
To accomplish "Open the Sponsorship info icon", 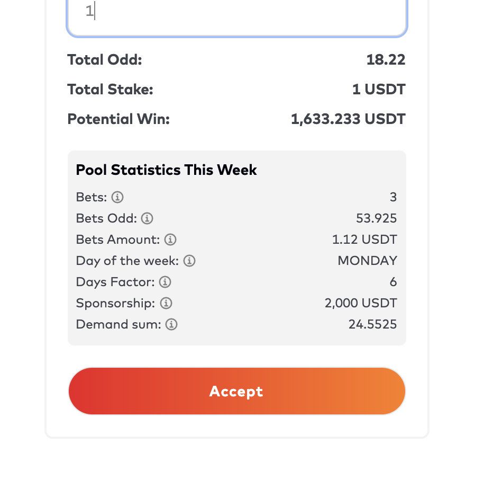I will coord(166,303).
